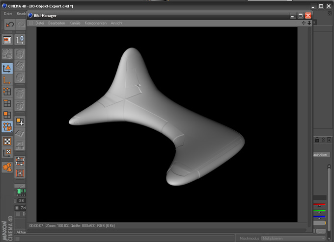Click the down arrow in Bild-Manager corner
The height and width of the screenshot is (242, 334).
(309, 23)
